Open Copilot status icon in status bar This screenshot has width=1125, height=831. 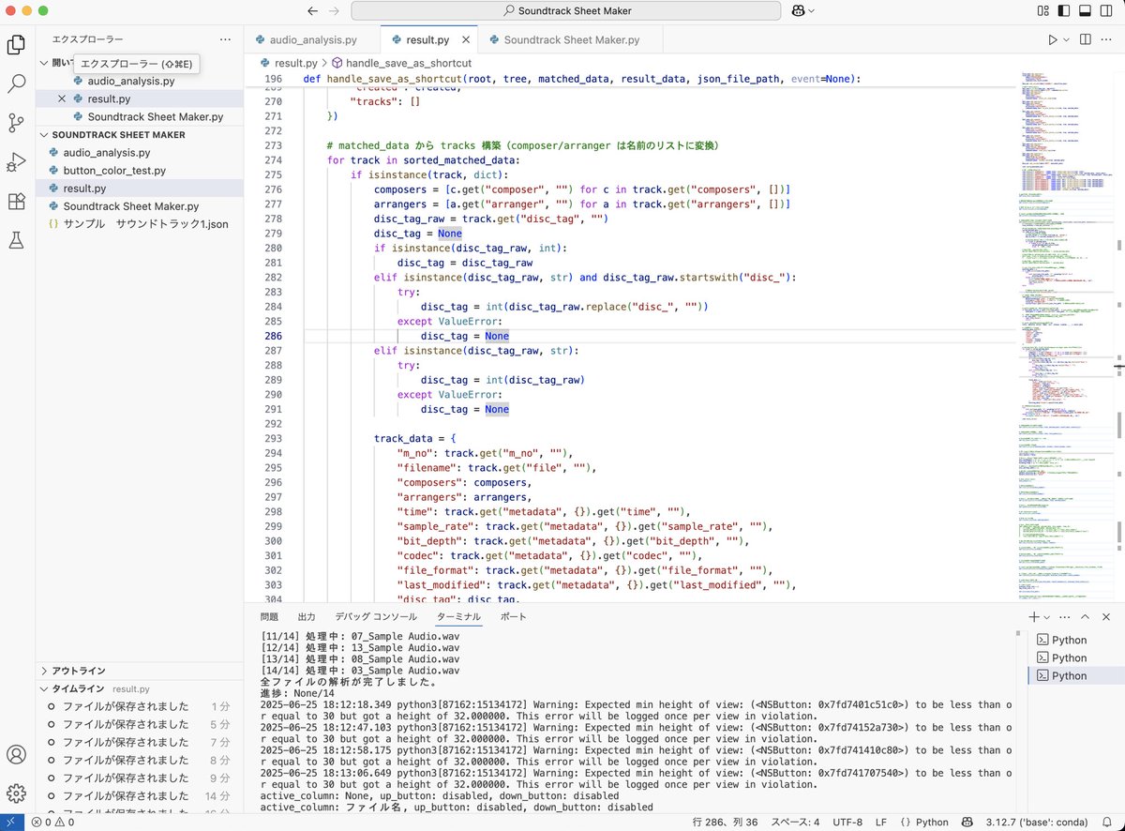click(967, 822)
